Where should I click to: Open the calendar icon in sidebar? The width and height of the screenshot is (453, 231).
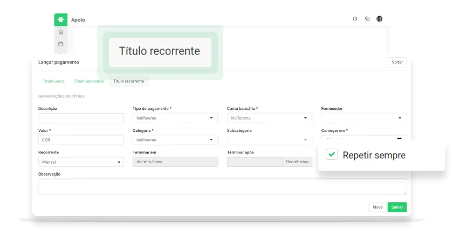(x=60, y=44)
